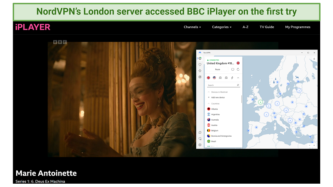Click the NordVPN country list scrollbar
This screenshot has width=333, height=187.
(x=241, y=99)
